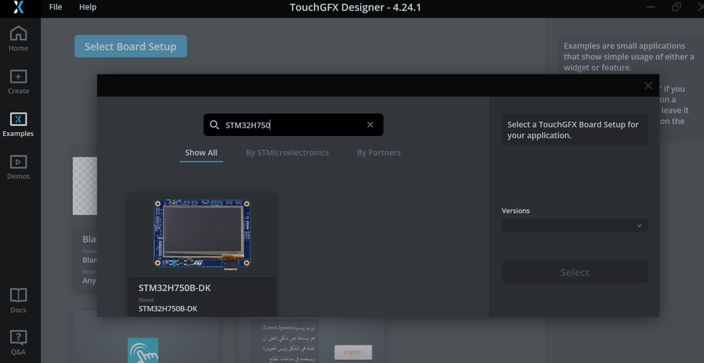Click the board setup instruction text
704x363 pixels.
tap(573, 130)
